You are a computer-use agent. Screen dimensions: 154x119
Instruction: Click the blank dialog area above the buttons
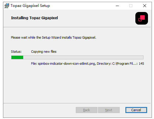pyautogui.click(x=77, y=85)
